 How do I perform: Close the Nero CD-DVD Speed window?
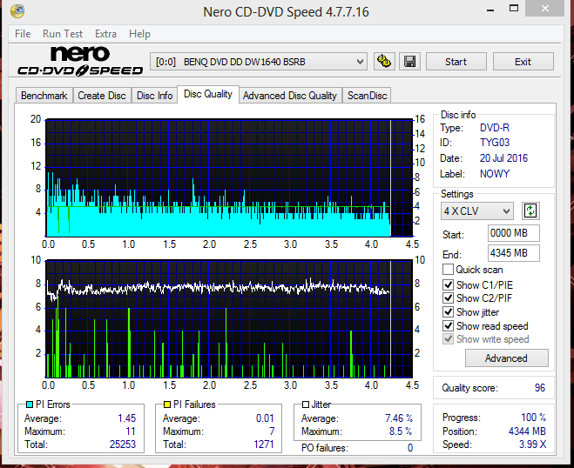544,8
